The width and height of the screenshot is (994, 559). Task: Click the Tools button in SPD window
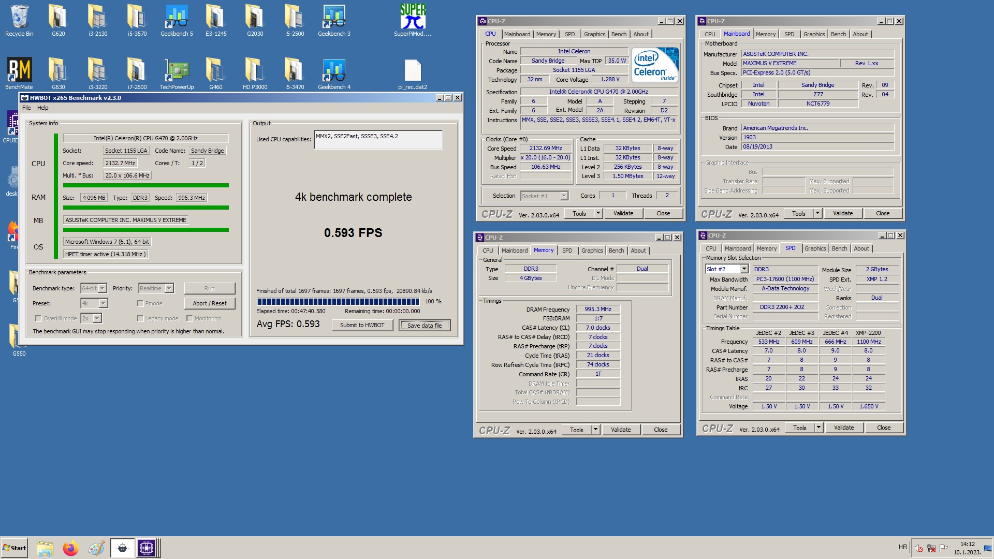tap(799, 428)
